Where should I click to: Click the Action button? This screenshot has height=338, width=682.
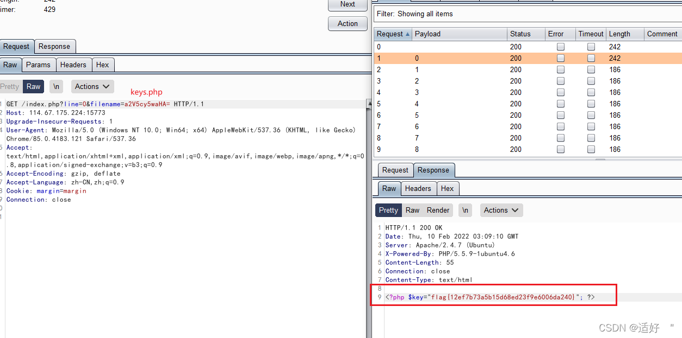click(348, 23)
